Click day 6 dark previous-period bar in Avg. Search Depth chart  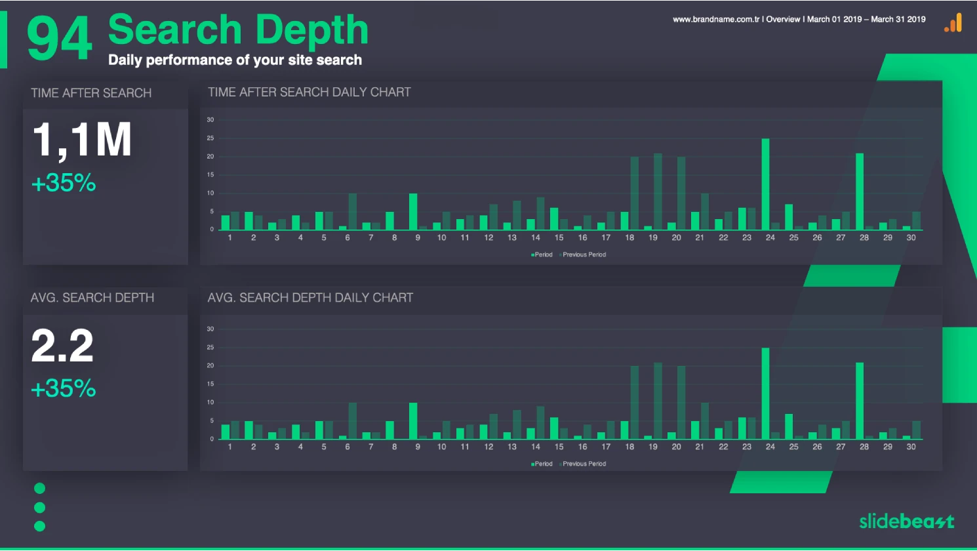click(x=353, y=421)
